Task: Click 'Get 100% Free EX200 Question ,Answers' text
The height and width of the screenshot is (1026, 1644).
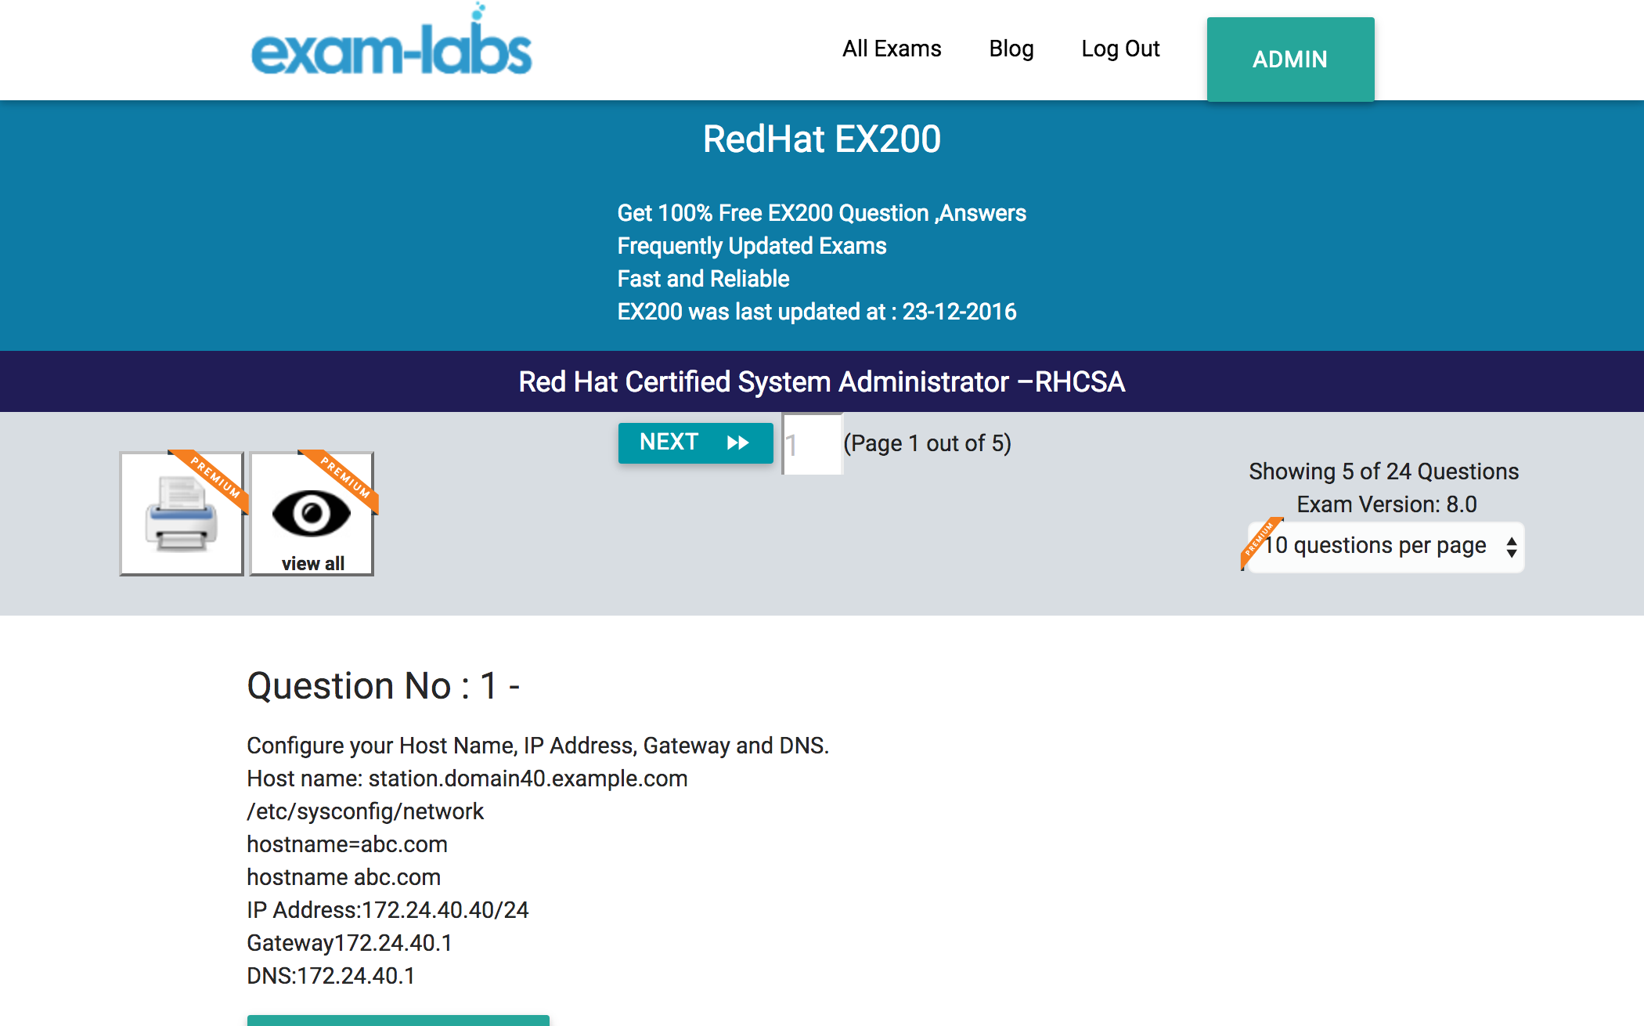Action: click(821, 213)
